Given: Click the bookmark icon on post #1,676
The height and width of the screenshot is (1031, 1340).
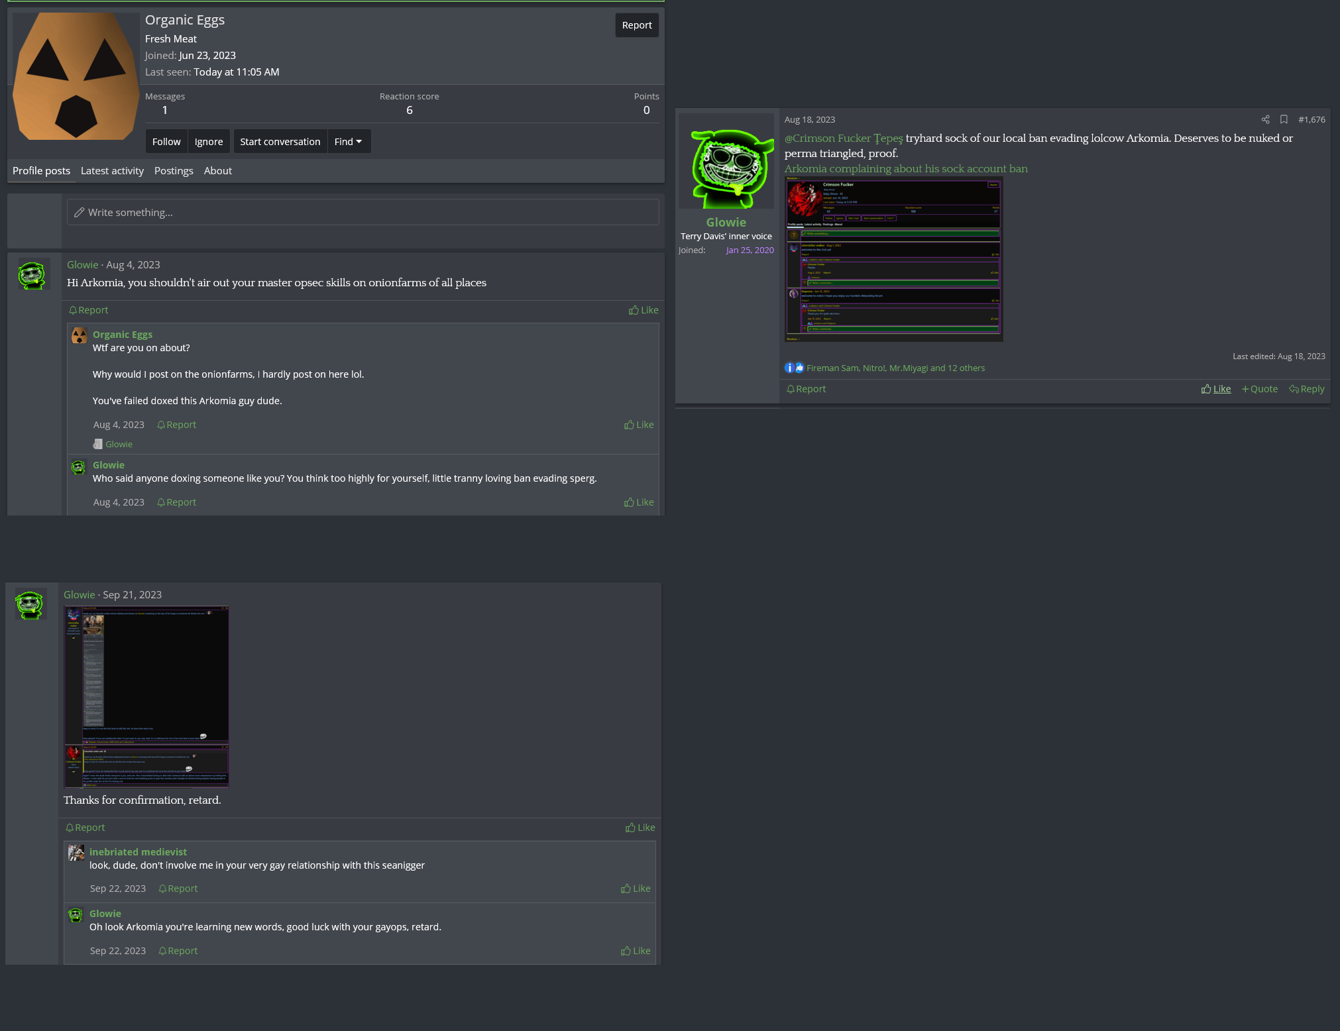Looking at the screenshot, I should point(1284,119).
